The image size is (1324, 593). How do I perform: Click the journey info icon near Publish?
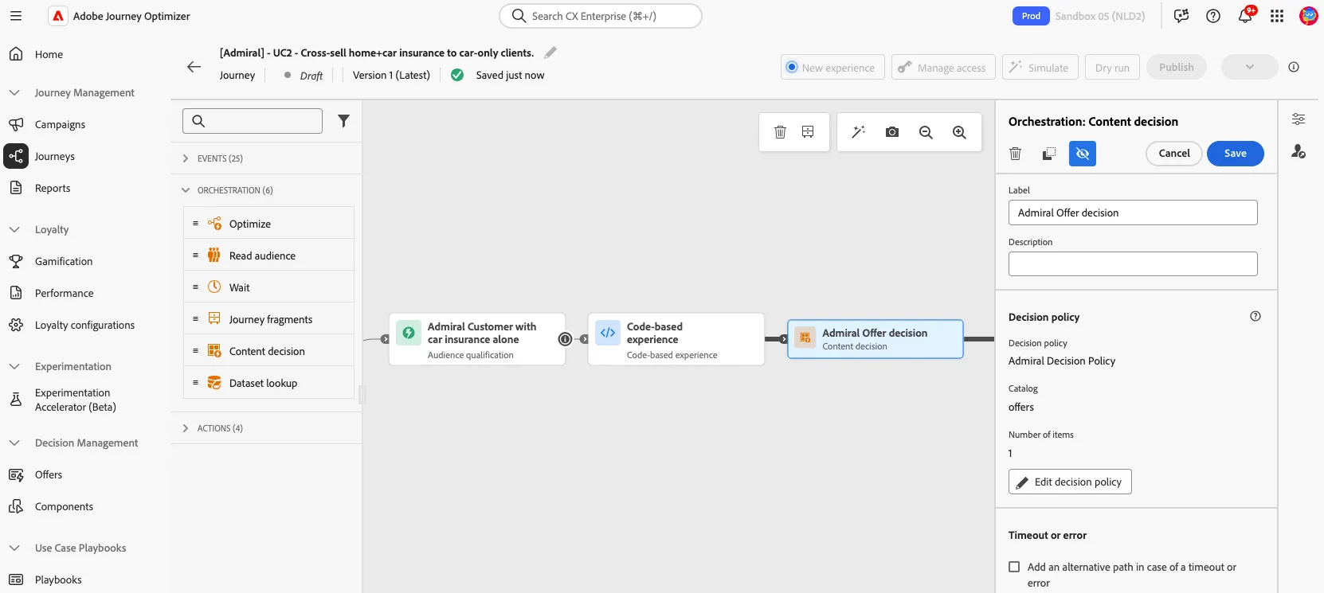pyautogui.click(x=1294, y=67)
